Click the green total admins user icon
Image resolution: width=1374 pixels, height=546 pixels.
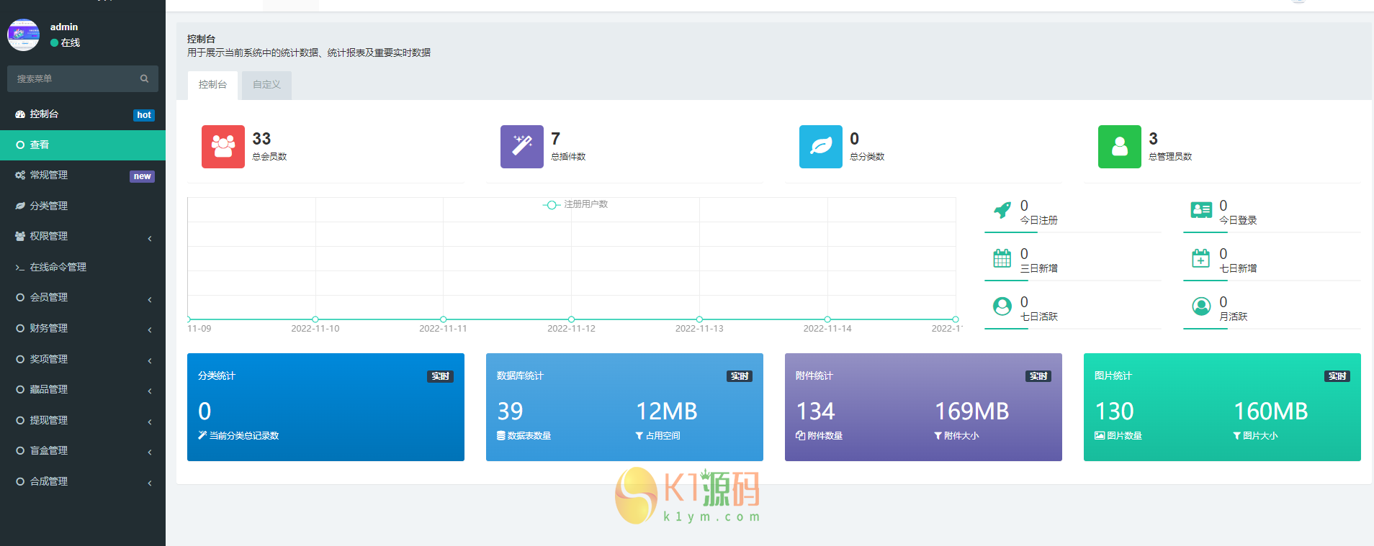point(1119,147)
